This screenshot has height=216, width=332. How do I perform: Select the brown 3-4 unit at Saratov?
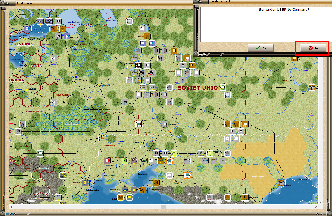coord(227,124)
